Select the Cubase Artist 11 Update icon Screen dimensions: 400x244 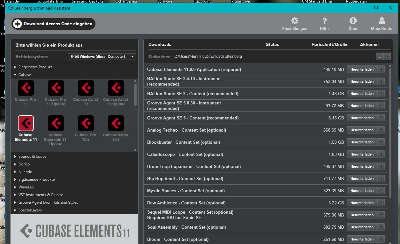[x=116, y=88]
